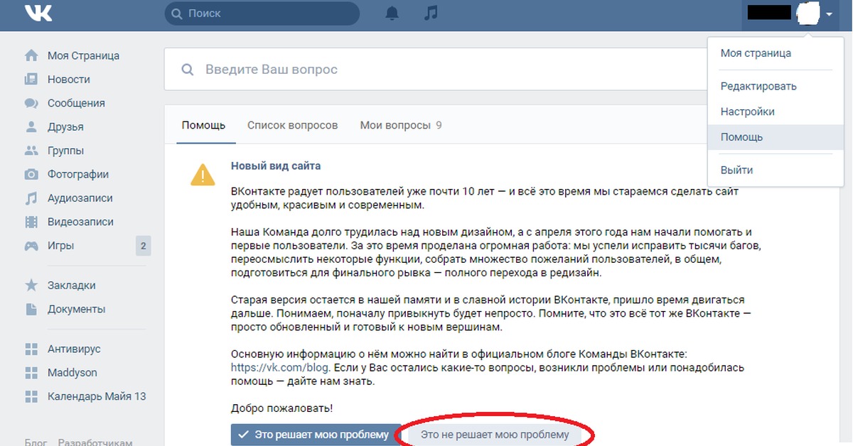This screenshot has height=446, width=853.
Task: Click the film icon beside Видеозаписи
Action: (x=31, y=222)
